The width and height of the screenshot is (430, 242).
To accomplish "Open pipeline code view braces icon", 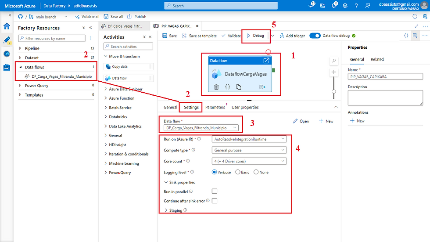I will 406,36.
